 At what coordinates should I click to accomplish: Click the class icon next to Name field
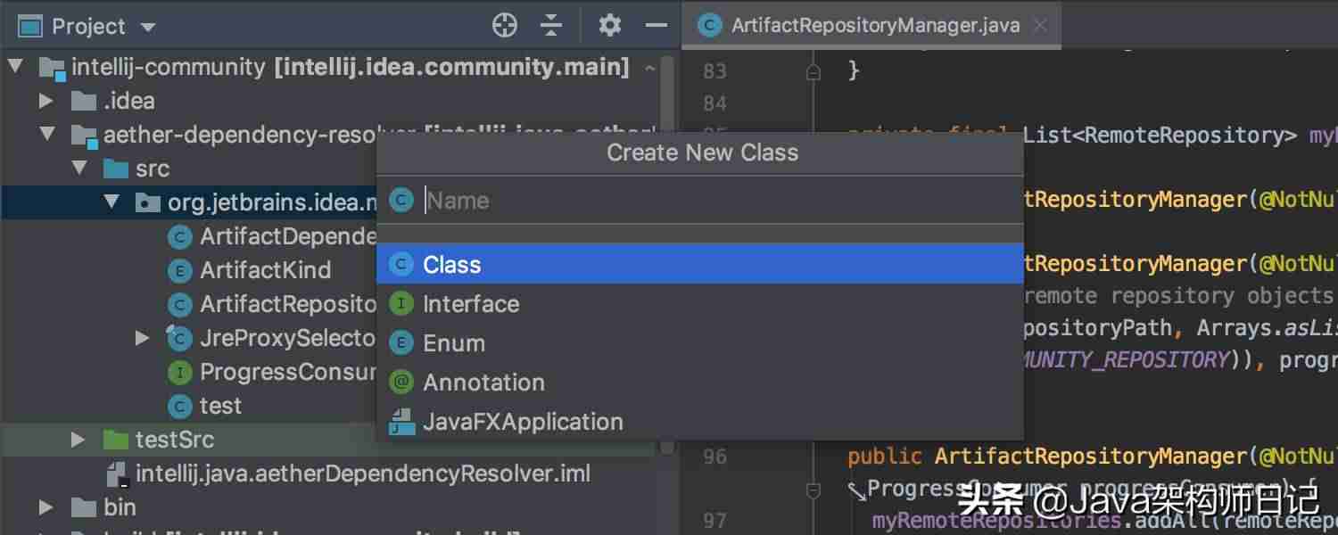click(401, 201)
